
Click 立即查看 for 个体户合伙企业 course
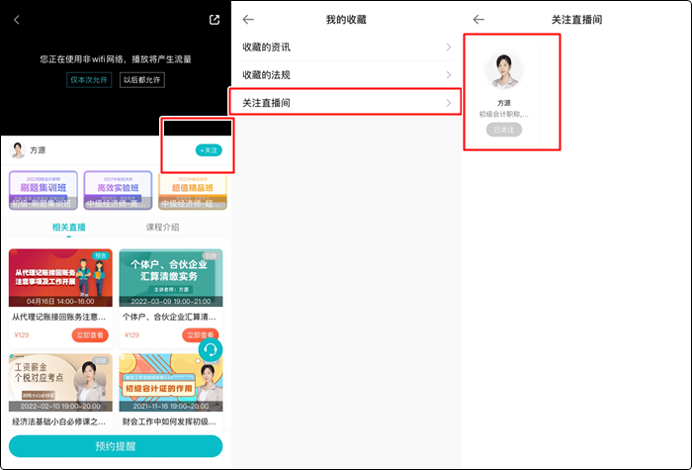point(200,334)
